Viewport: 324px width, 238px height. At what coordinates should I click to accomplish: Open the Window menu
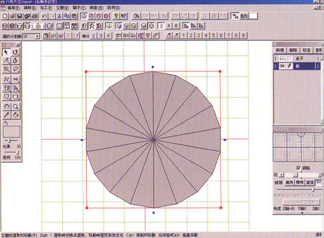96,8
